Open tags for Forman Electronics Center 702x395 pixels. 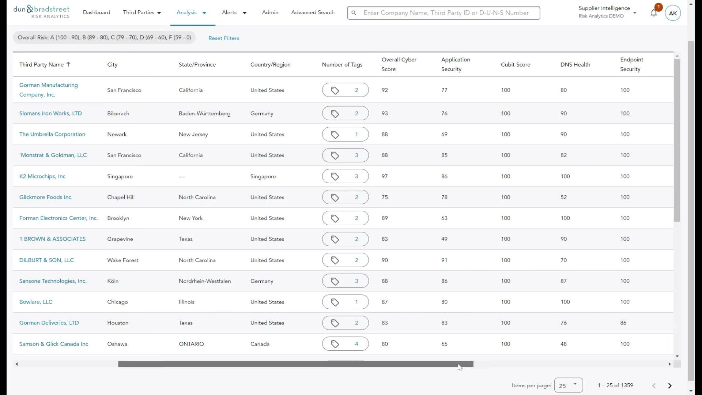click(x=345, y=218)
